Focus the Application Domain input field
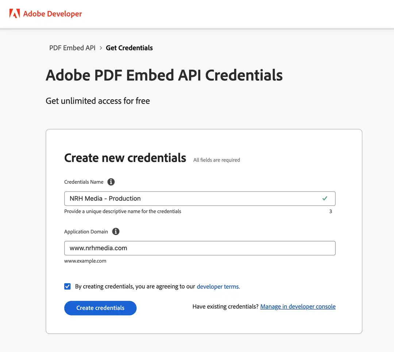Viewport: 394px width, 352px height. 200,248
